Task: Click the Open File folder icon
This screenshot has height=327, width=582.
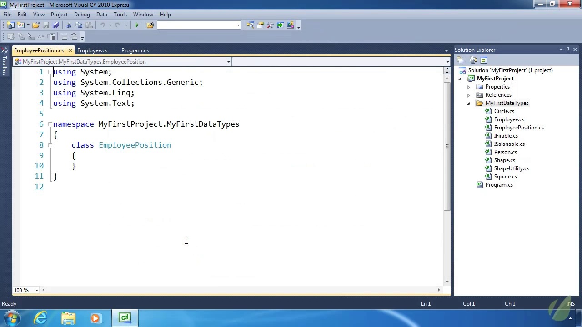Action: (36, 25)
